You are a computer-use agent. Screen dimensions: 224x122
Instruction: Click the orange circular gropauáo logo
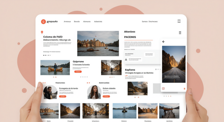pos(43,22)
